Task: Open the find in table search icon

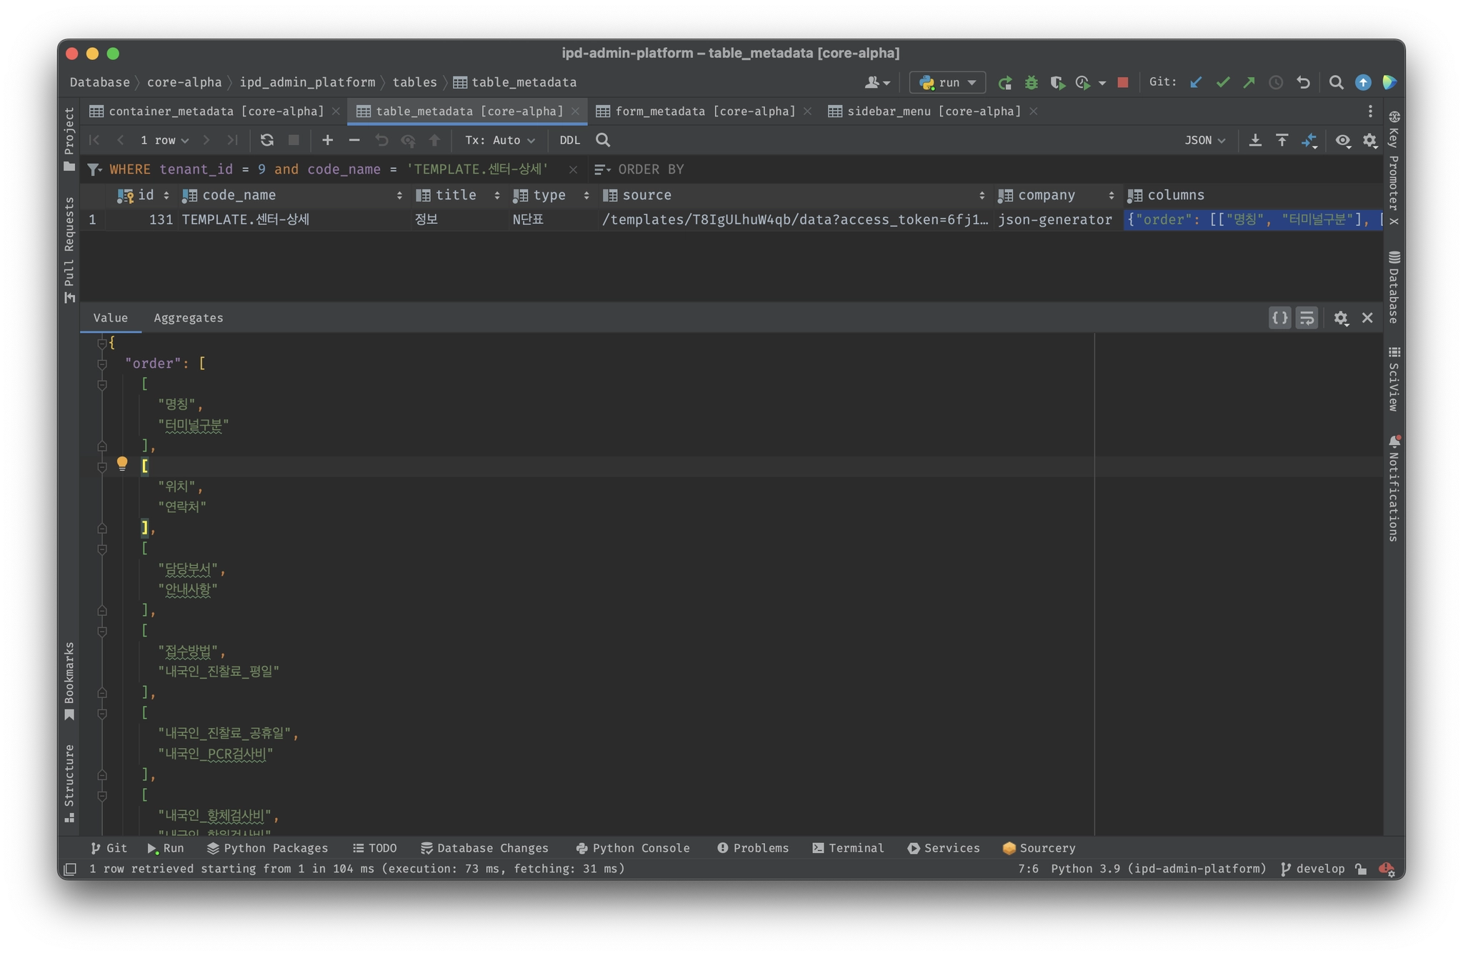Action: coord(603,140)
